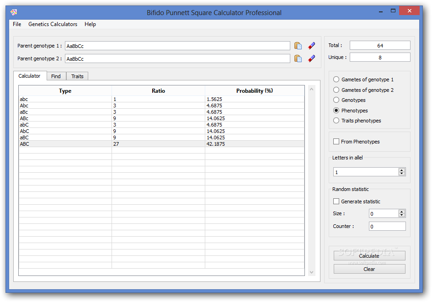Screen dimensions: 432x302
Task: Click the Calculate button
Action: pos(369,256)
